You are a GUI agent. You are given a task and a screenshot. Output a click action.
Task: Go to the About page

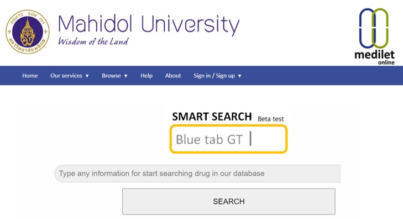173,76
